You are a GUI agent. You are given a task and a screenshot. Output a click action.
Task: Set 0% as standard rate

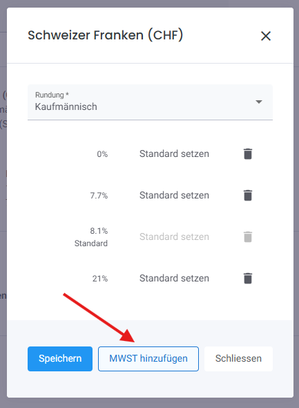[174, 154]
